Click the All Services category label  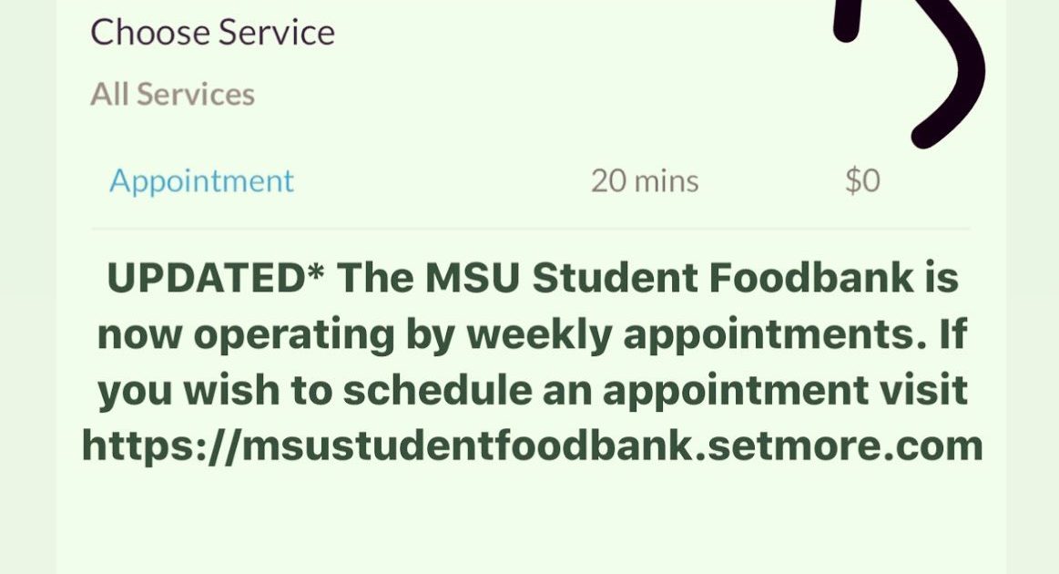[x=172, y=94]
